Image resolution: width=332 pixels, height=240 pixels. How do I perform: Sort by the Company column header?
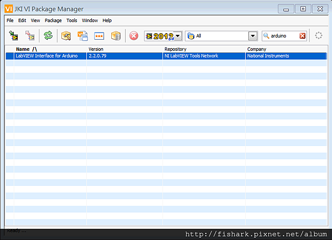coord(286,49)
